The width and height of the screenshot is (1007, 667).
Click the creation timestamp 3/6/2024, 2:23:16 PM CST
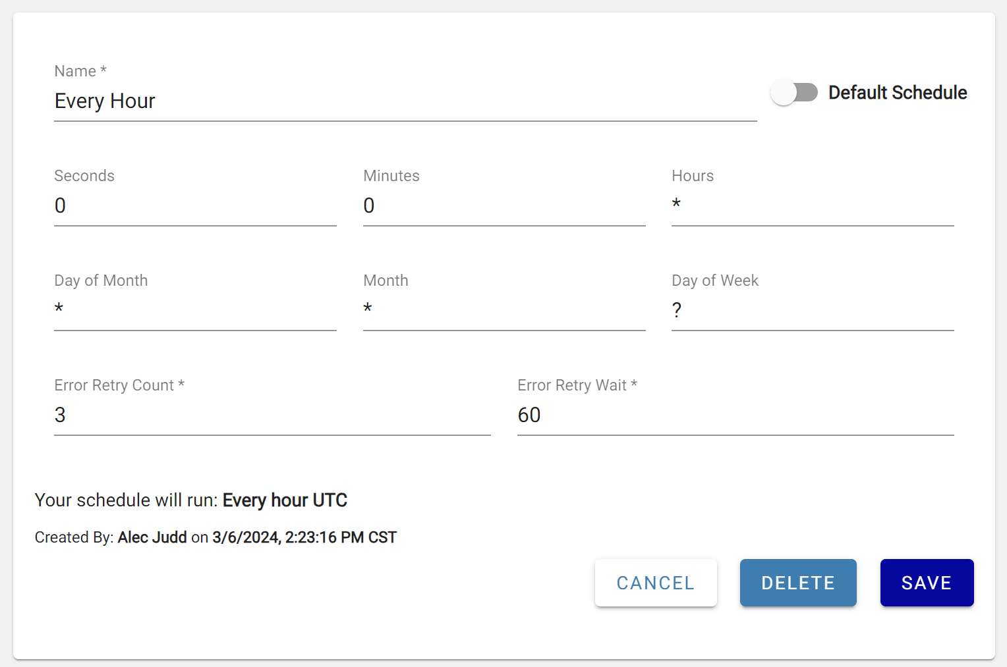304,537
